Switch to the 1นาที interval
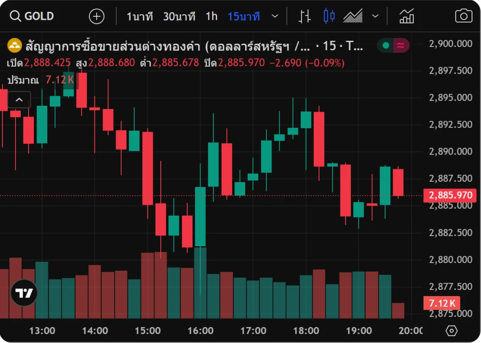Viewport: 481px width, 343px height. 140,16
